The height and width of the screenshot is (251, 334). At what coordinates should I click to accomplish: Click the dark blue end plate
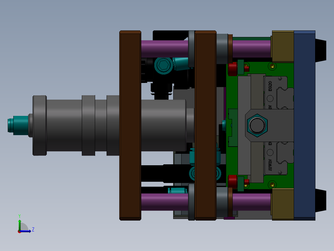[304, 125]
